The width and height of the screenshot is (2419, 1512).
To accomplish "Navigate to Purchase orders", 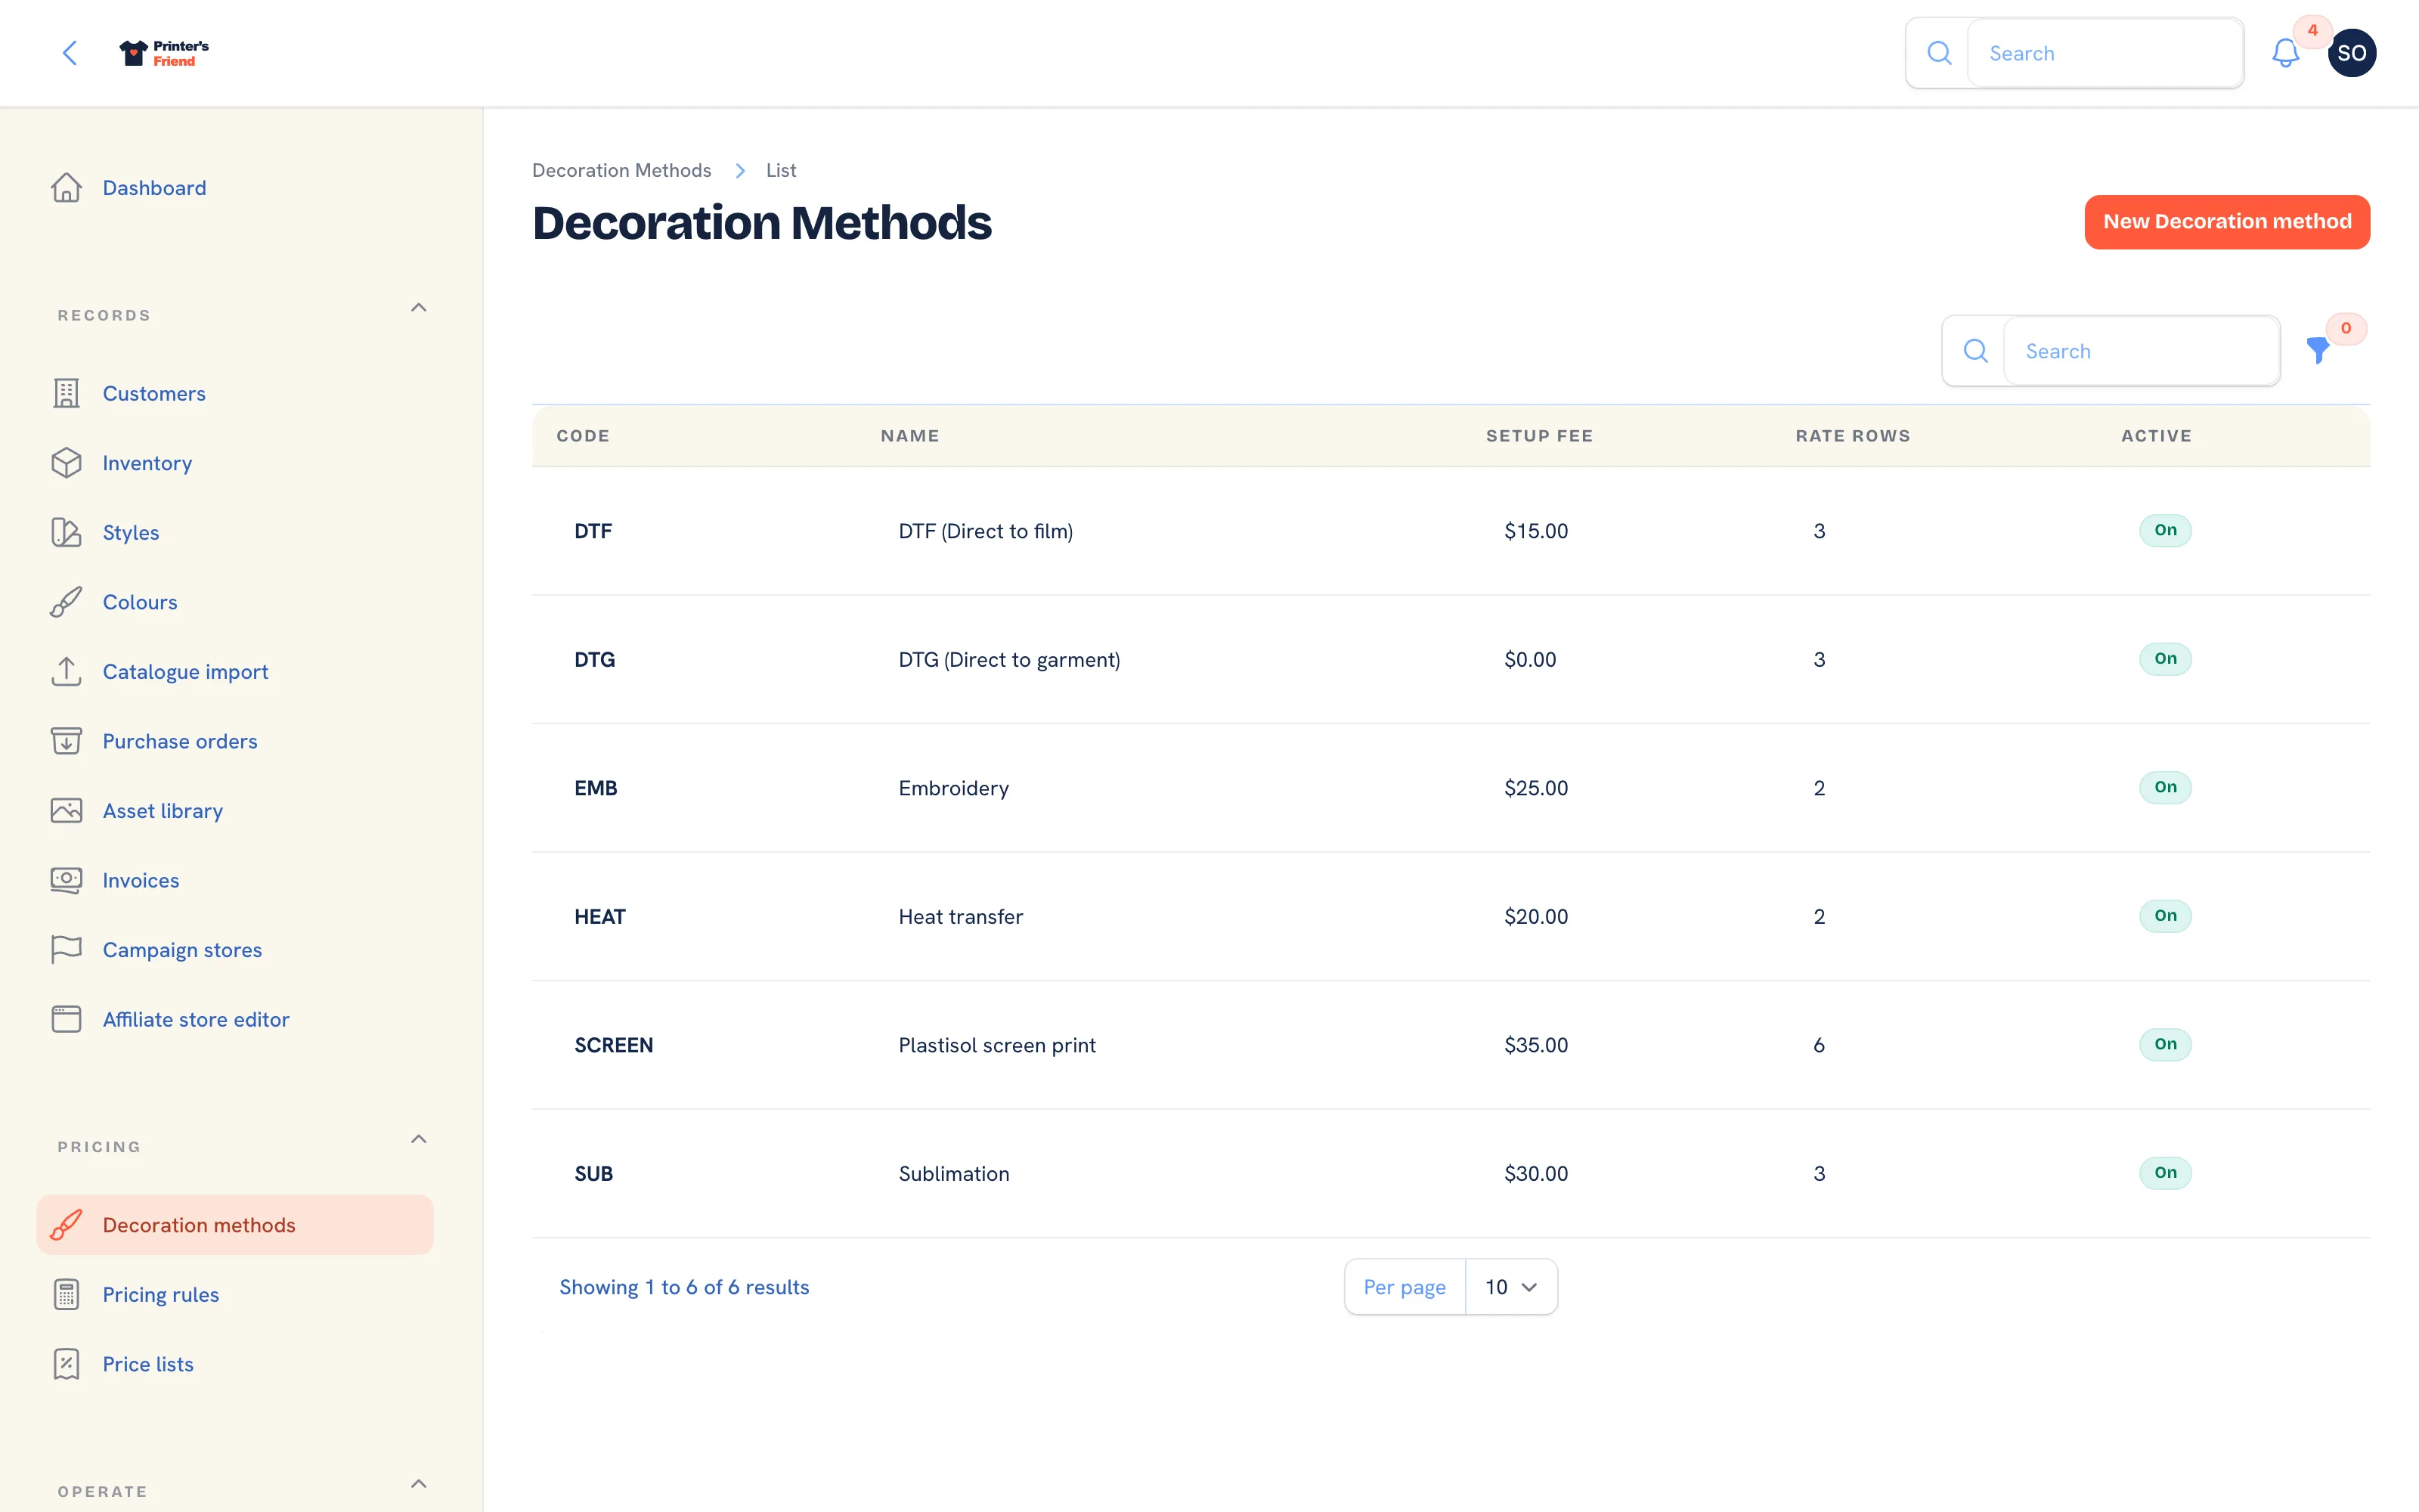I will point(235,741).
